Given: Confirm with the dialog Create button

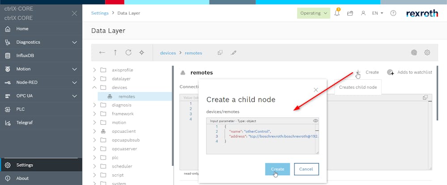Looking at the screenshot, I should [x=277, y=169].
